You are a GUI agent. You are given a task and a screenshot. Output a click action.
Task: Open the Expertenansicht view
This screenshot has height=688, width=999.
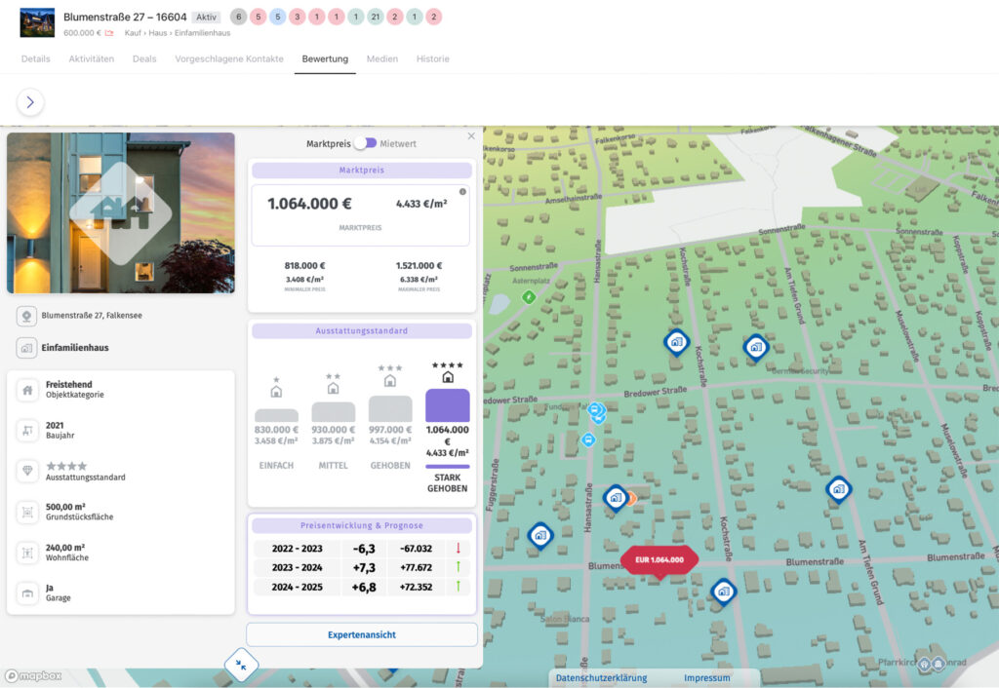click(x=361, y=634)
